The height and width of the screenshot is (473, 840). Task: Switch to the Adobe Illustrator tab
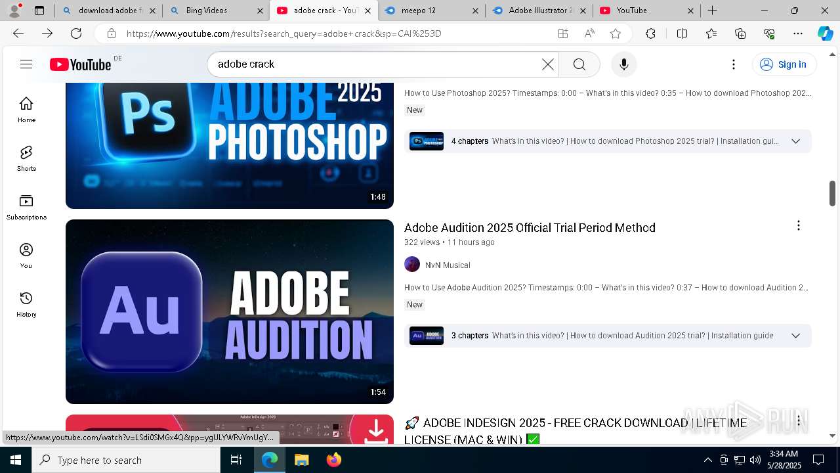pos(538,11)
